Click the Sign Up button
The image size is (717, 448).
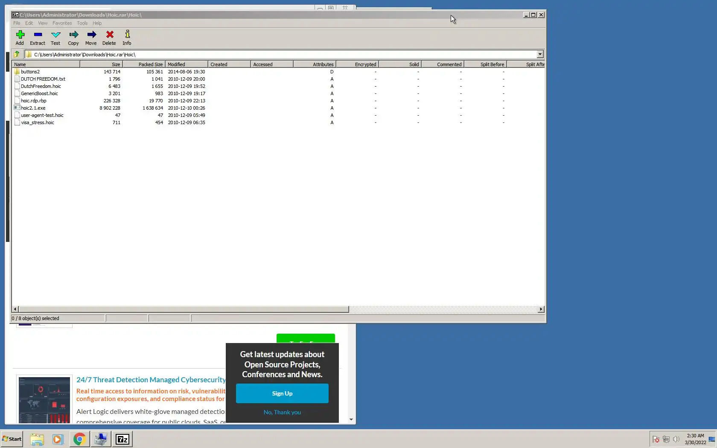tap(282, 393)
